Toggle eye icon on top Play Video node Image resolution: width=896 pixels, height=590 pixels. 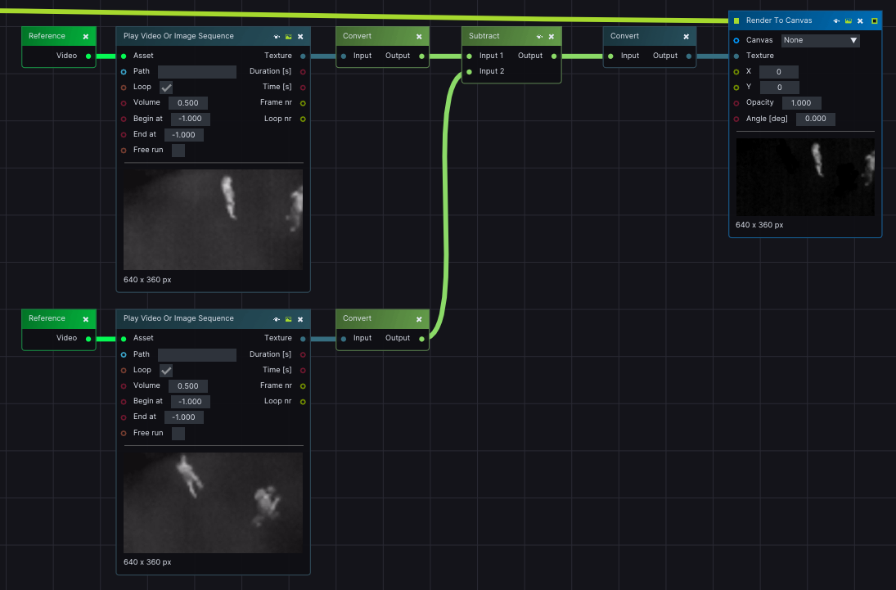click(x=277, y=37)
